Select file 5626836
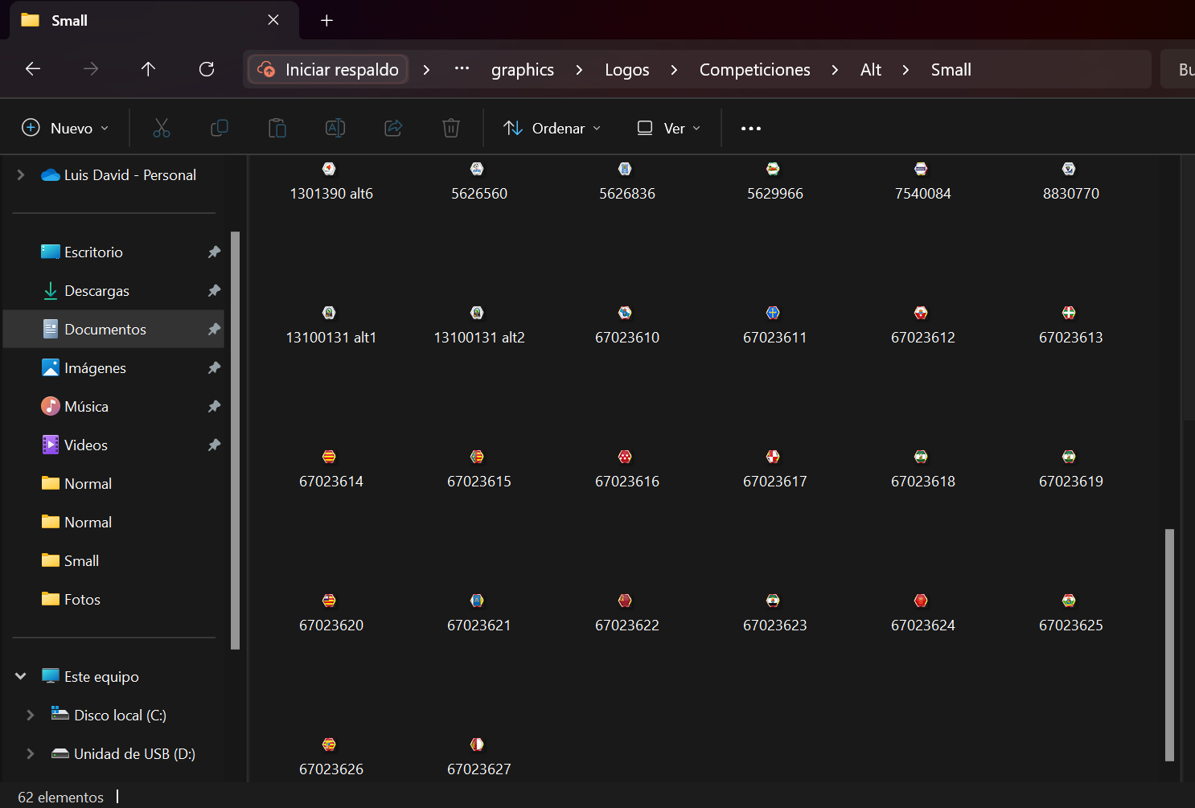 click(627, 183)
